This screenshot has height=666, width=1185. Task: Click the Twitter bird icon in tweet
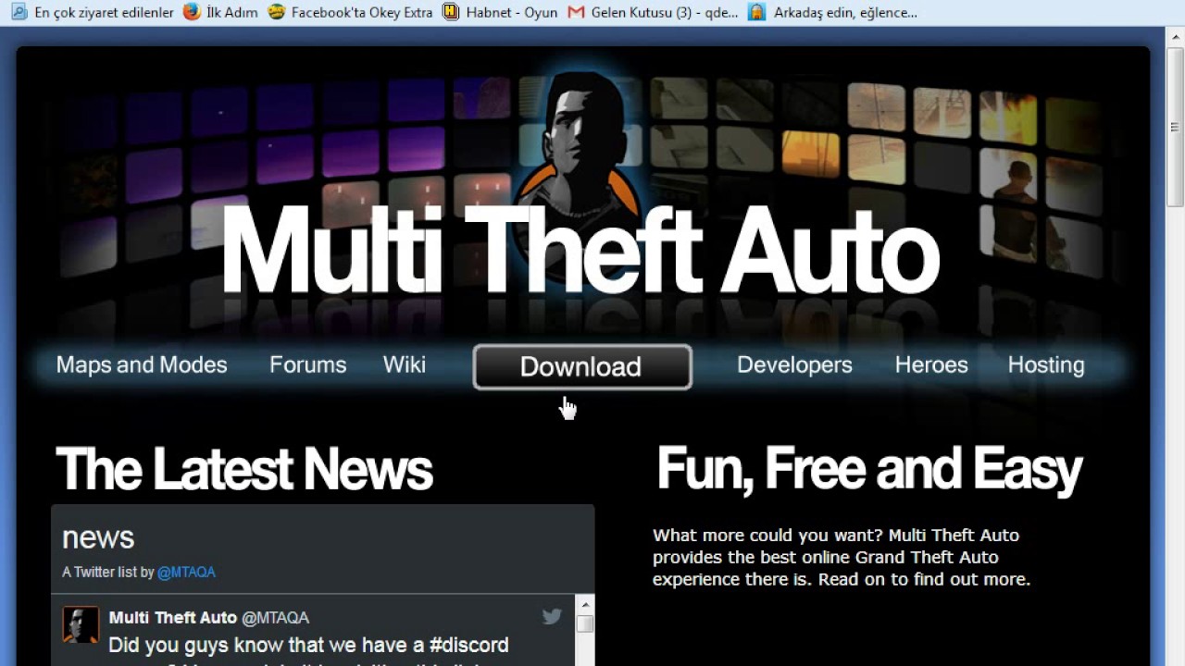[552, 616]
